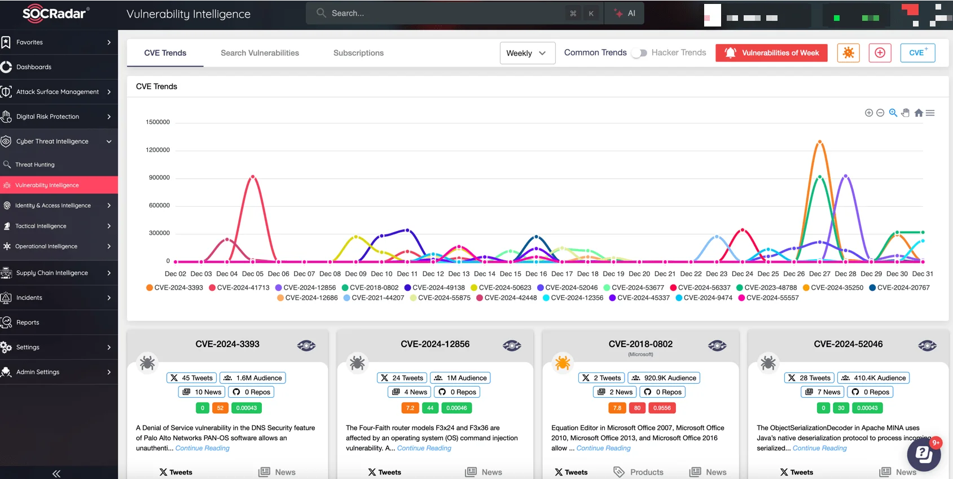
Task: Click 45 Tweets badge on CVE-2024-3393
Action: (x=191, y=378)
